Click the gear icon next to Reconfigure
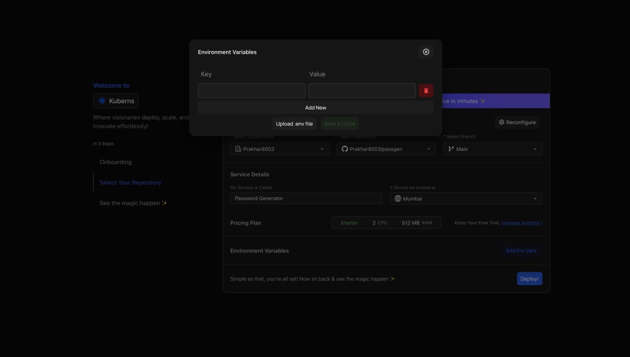This screenshot has width=630, height=357. pyautogui.click(x=501, y=122)
